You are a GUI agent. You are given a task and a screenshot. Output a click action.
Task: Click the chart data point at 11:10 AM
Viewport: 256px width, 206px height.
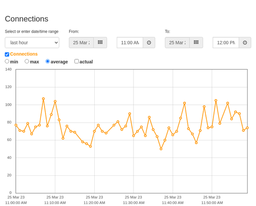pyautogui.click(x=55, y=101)
